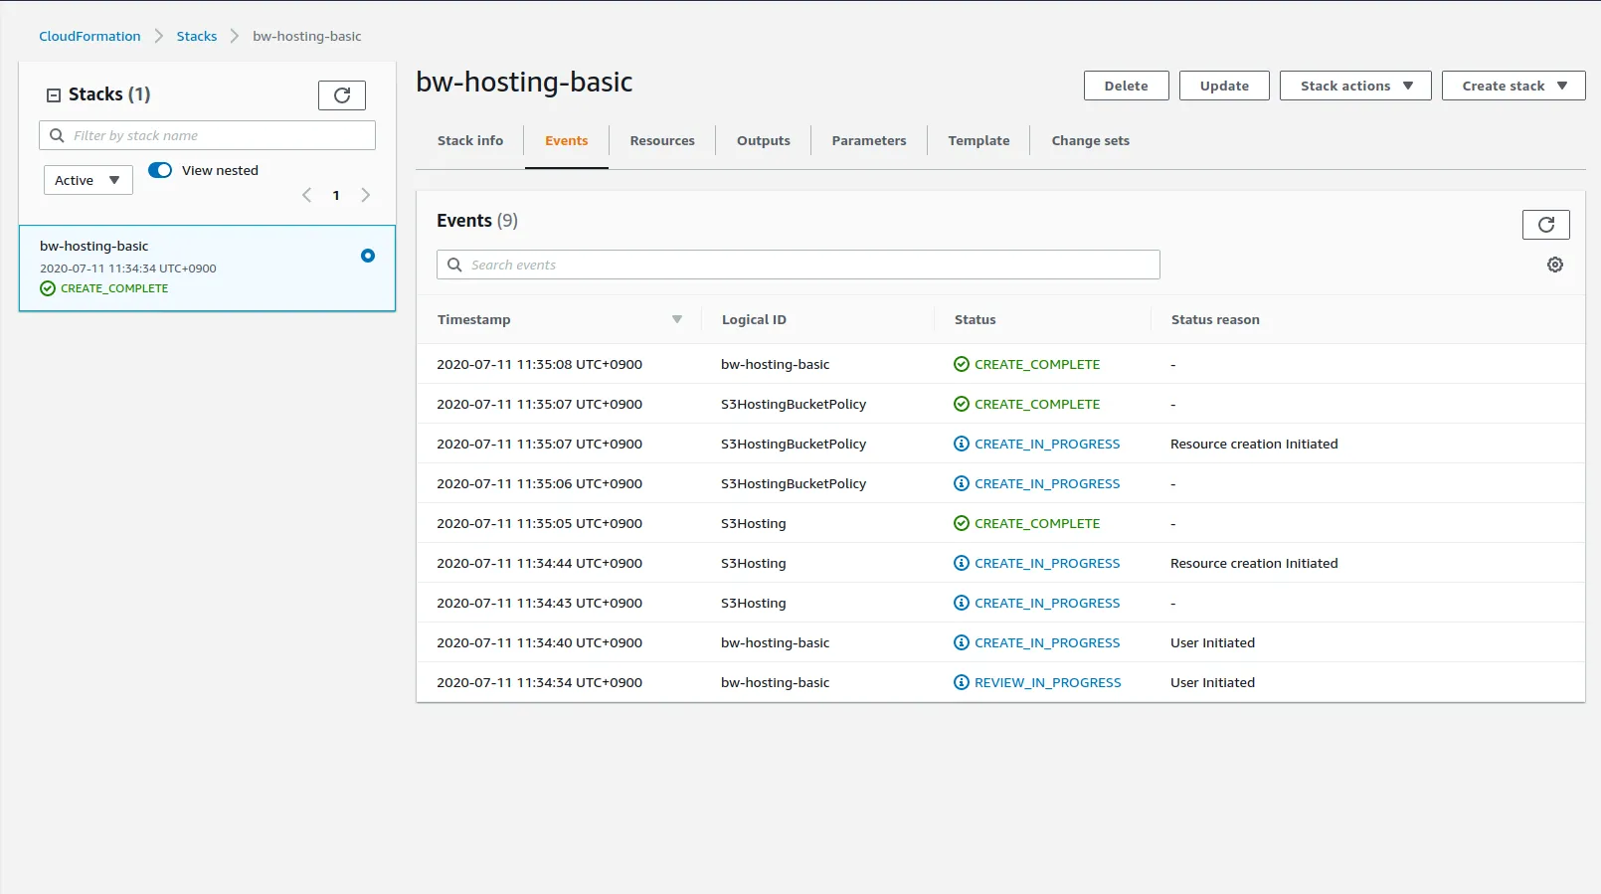Click success icon on S3Hosting 11:35:05 row
1601x894 pixels.
tap(962, 523)
